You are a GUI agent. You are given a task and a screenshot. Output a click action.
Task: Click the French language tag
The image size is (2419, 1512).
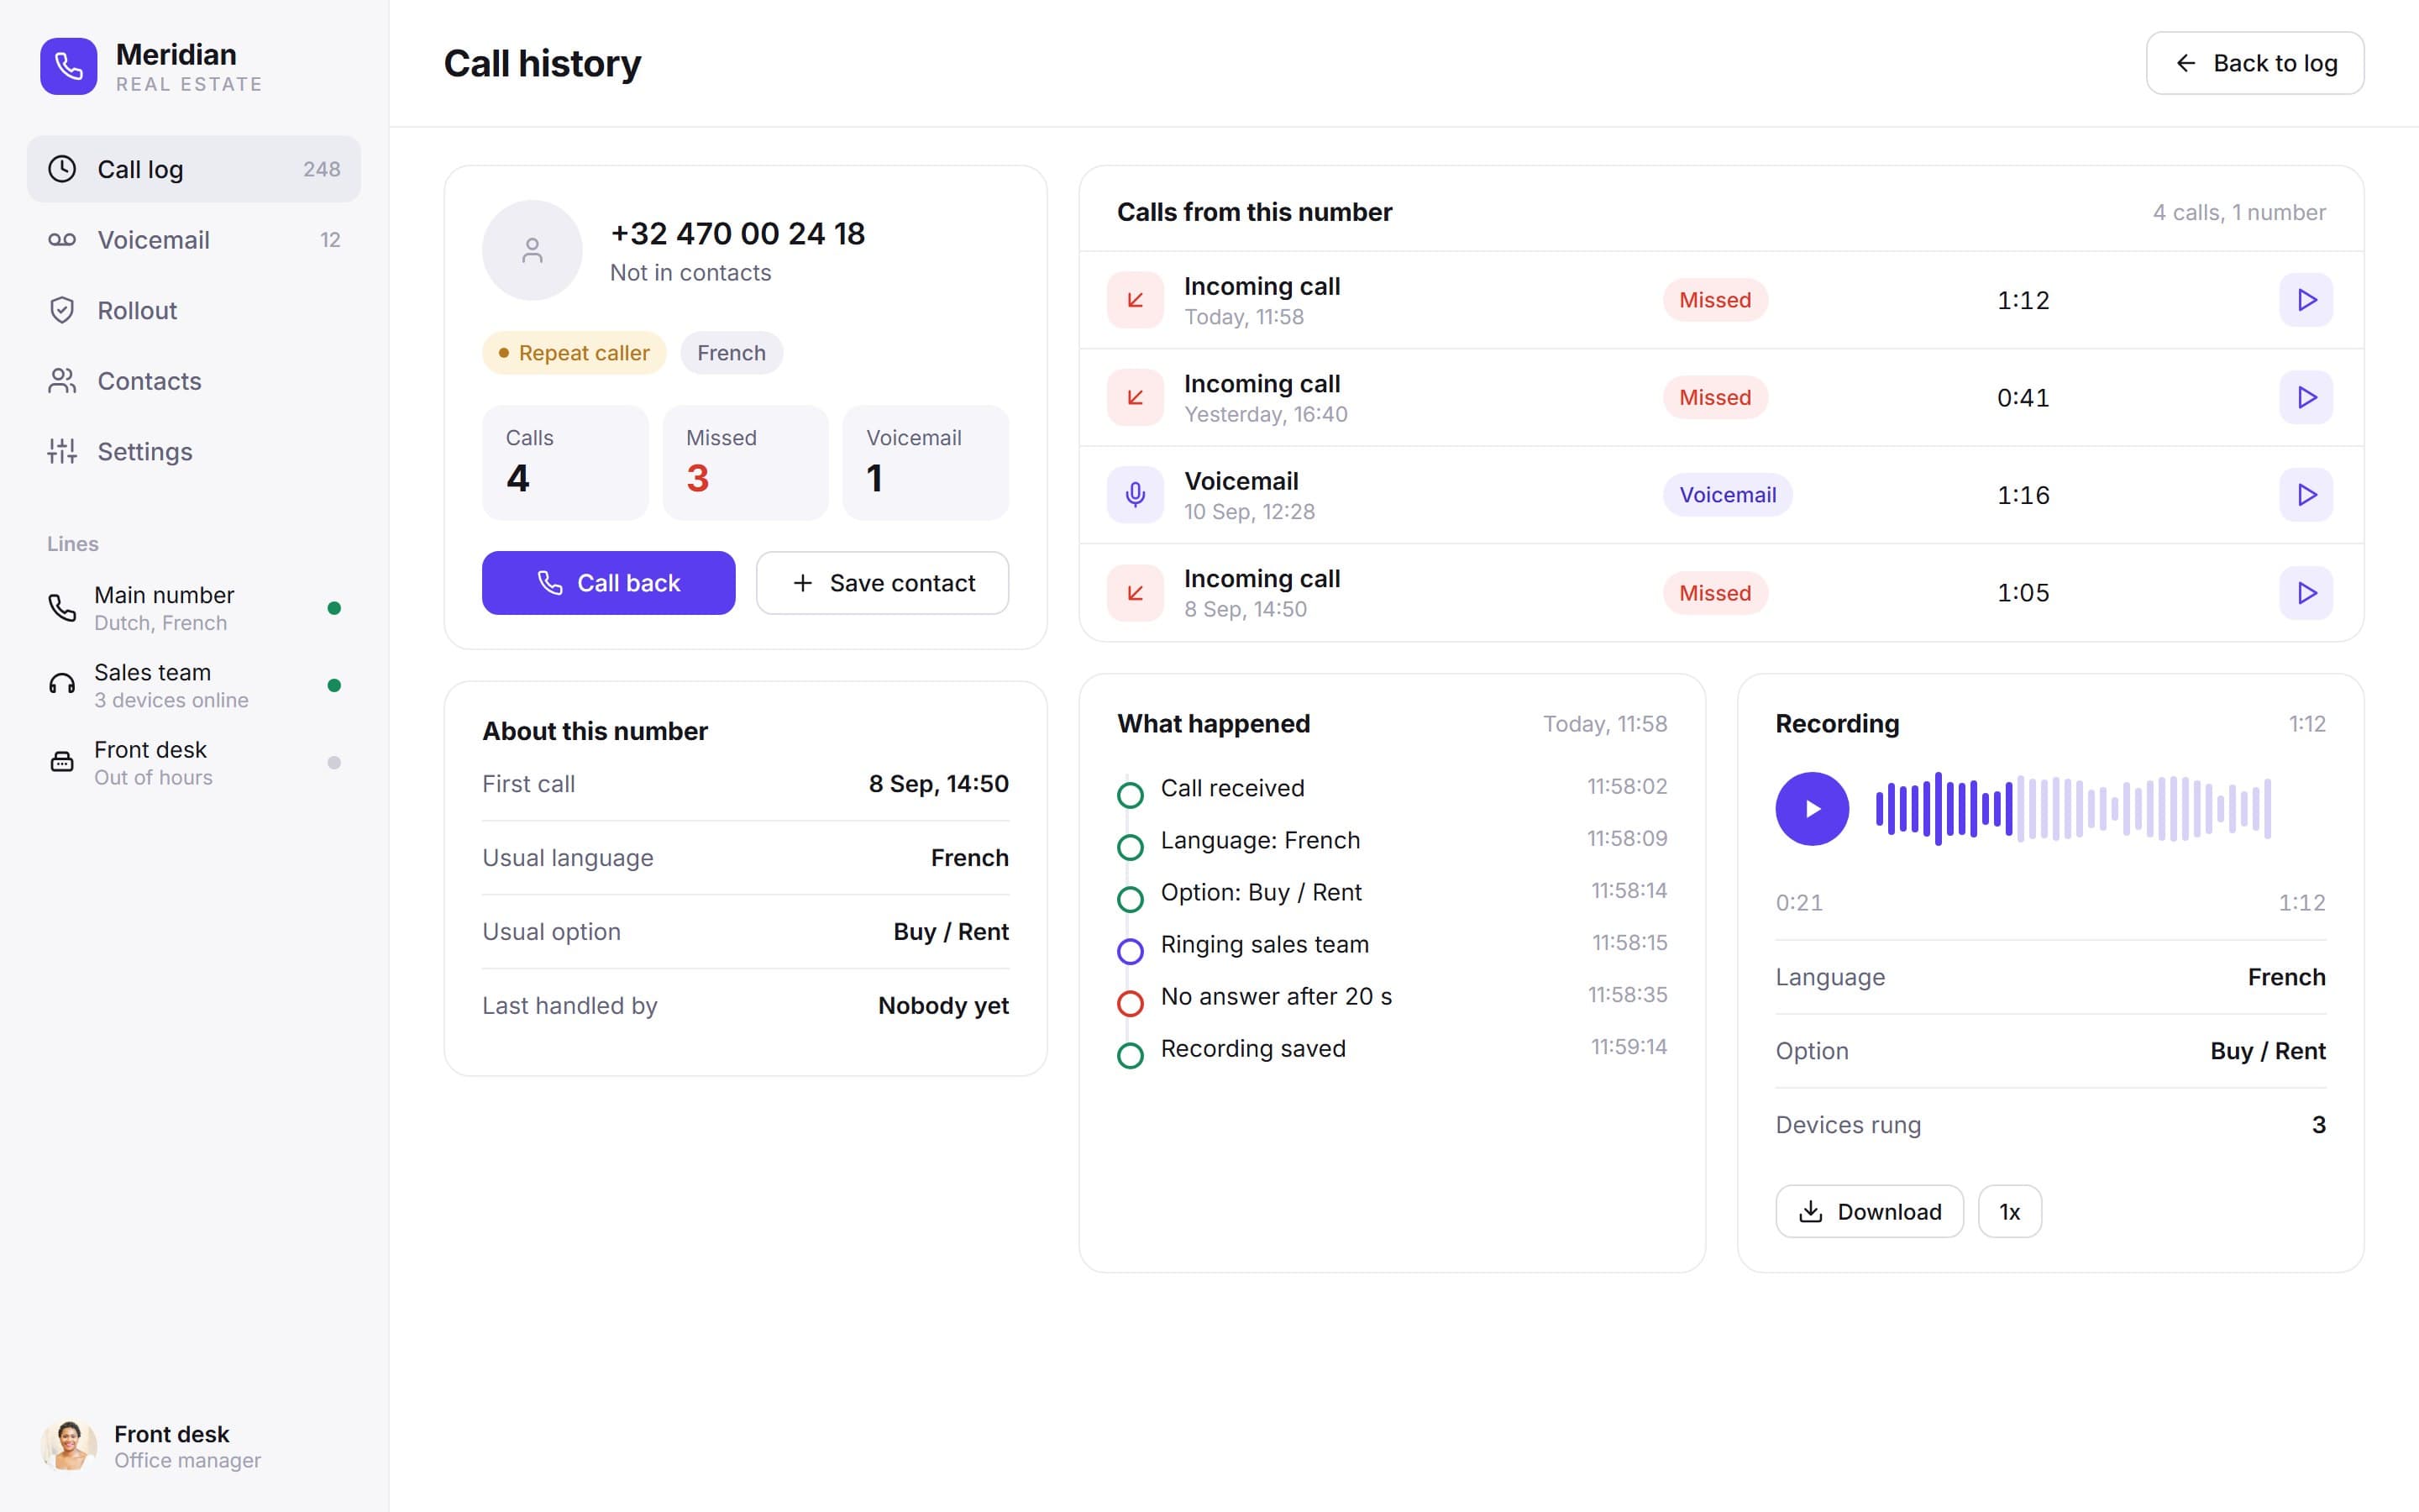point(731,353)
